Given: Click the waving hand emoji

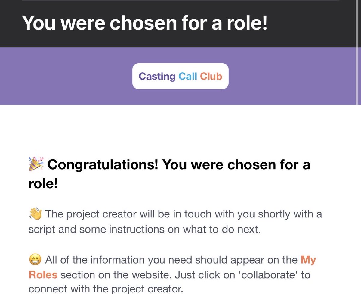Looking at the screenshot, I should click(35, 214).
